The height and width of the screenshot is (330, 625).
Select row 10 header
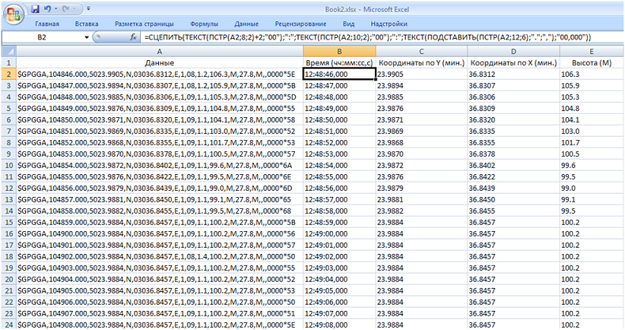click(9, 165)
